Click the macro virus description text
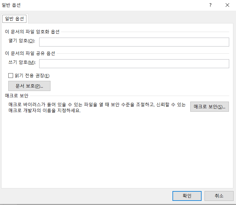Image resolution: width=236 pixels, height=205 pixels. pos(97,108)
